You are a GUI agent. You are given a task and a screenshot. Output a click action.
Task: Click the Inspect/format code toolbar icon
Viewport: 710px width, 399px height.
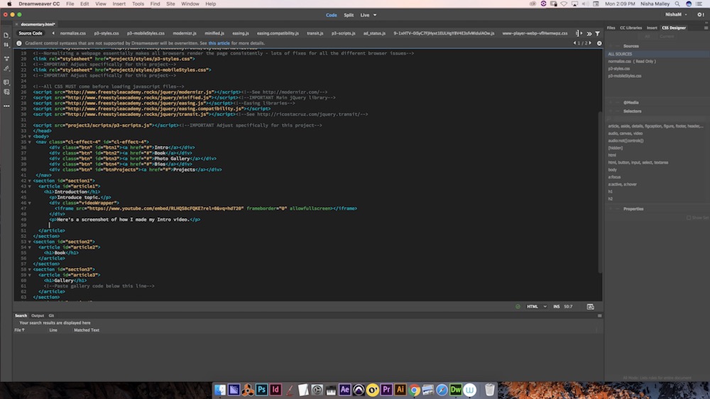(x=6, y=68)
